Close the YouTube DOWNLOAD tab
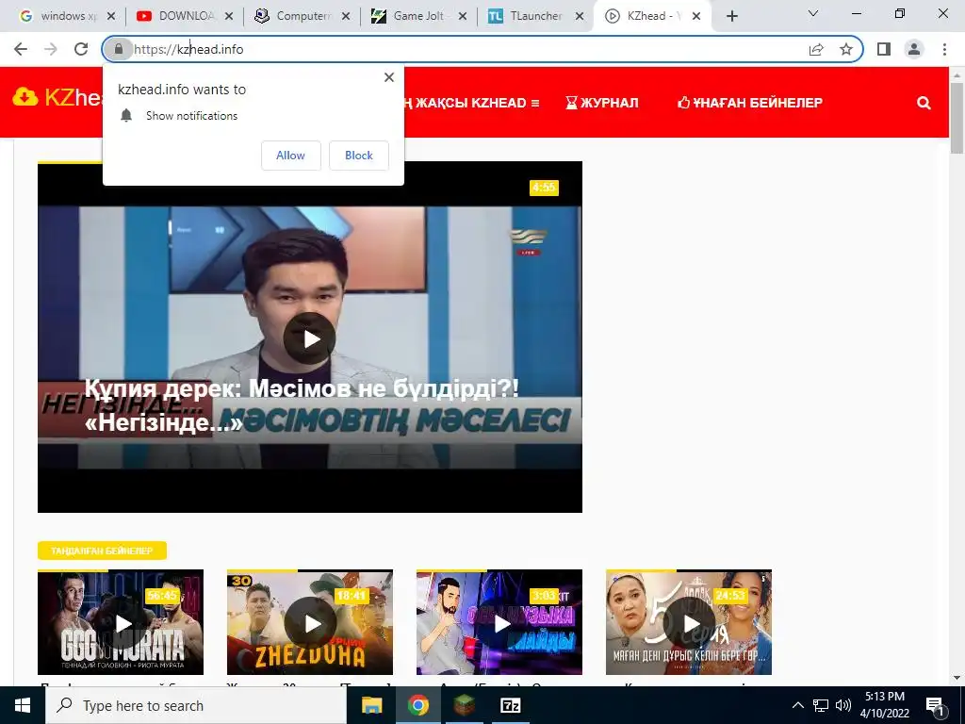This screenshot has height=724, width=965. (x=229, y=17)
